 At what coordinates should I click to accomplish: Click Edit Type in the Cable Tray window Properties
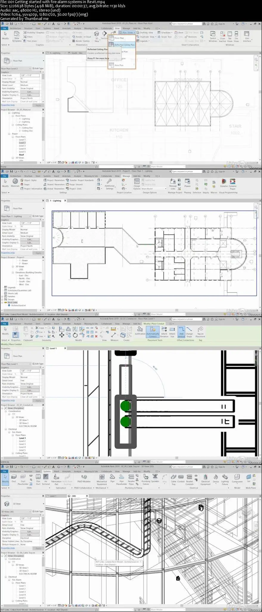pos(38,511)
